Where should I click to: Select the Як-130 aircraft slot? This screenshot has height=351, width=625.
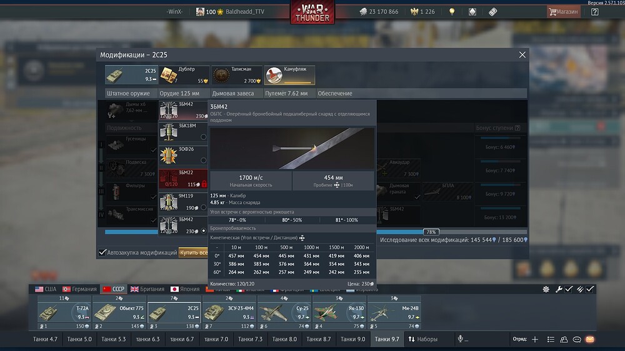pyautogui.click(x=339, y=312)
